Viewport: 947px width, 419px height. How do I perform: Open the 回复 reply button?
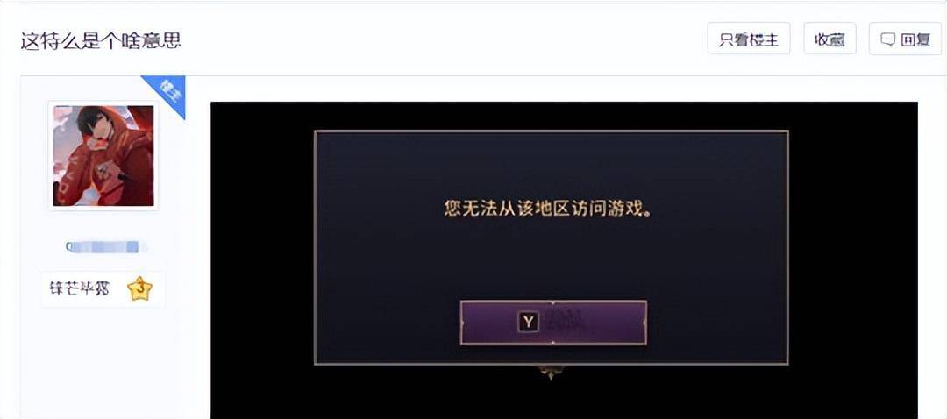tap(905, 39)
